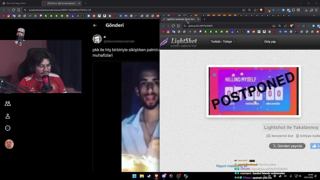Image resolution: width=320 pixels, height=180 pixels.
Task: Reload the prnt.sc page
Action: tap(173, 26)
